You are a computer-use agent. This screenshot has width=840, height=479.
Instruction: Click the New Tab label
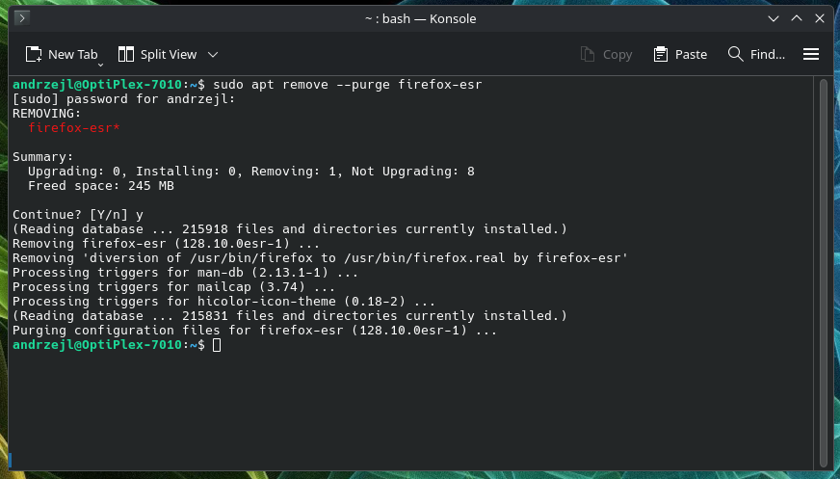pyautogui.click(x=73, y=54)
